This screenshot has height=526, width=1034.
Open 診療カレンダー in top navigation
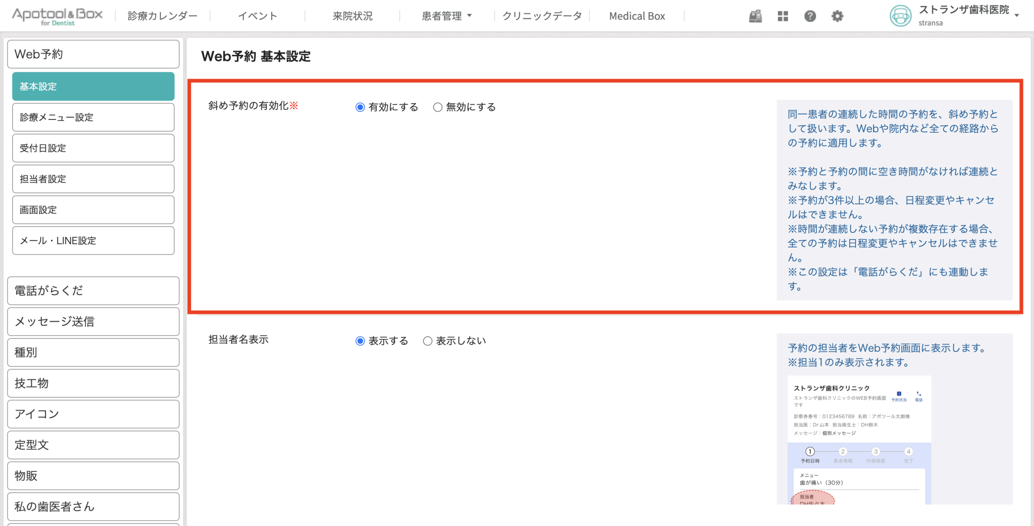(162, 16)
